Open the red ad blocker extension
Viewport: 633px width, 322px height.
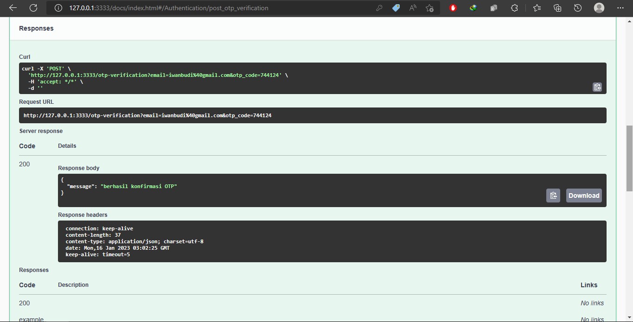(x=453, y=8)
